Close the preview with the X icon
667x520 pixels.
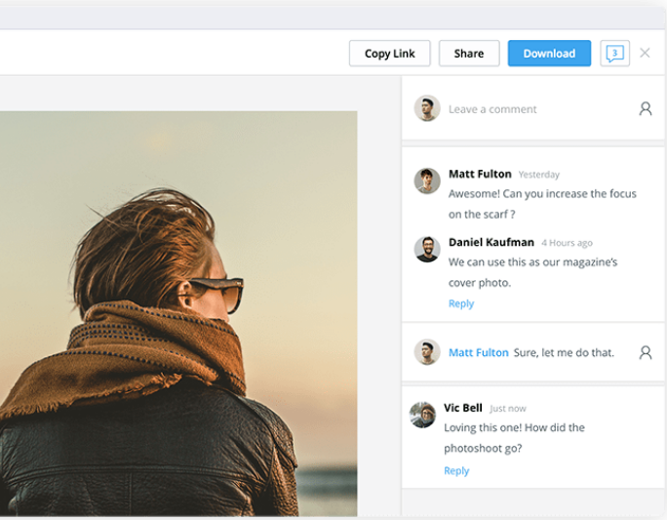645,53
